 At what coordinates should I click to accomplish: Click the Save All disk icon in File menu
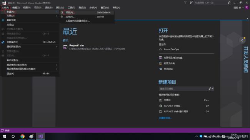point(3,42)
